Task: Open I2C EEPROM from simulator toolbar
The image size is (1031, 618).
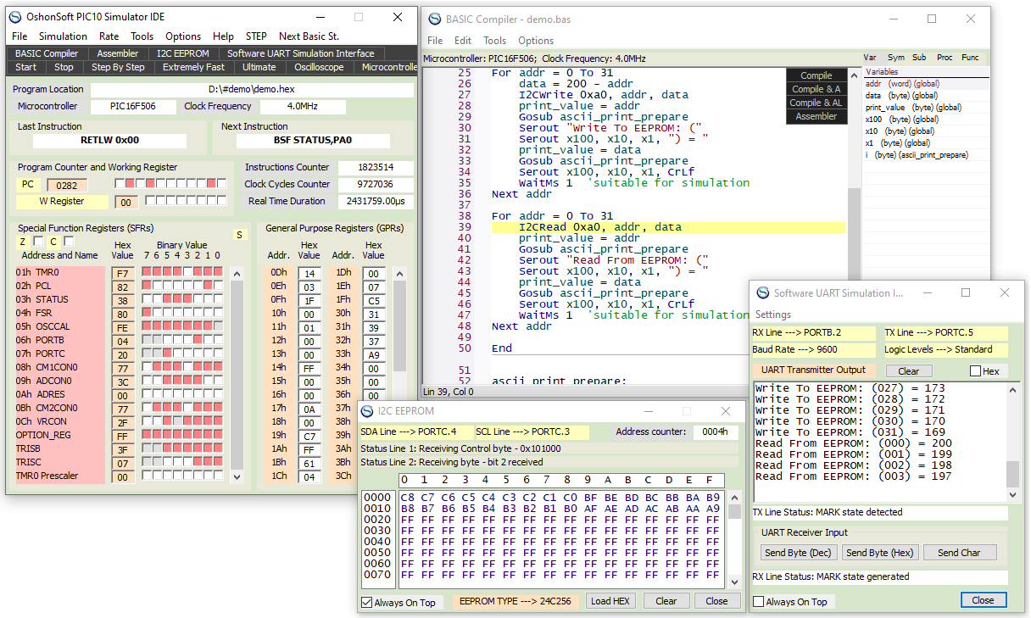Action: (182, 53)
